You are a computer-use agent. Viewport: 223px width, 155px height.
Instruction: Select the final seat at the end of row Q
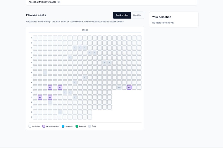(110, 107)
